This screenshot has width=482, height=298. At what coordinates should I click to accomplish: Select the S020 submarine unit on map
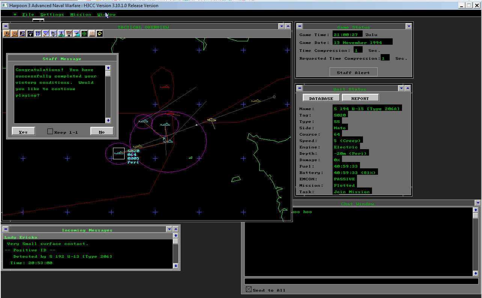click(x=119, y=153)
